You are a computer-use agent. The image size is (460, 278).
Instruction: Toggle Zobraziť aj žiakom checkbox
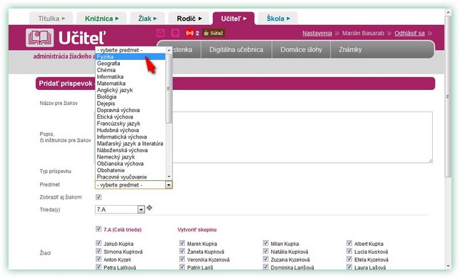click(99, 197)
